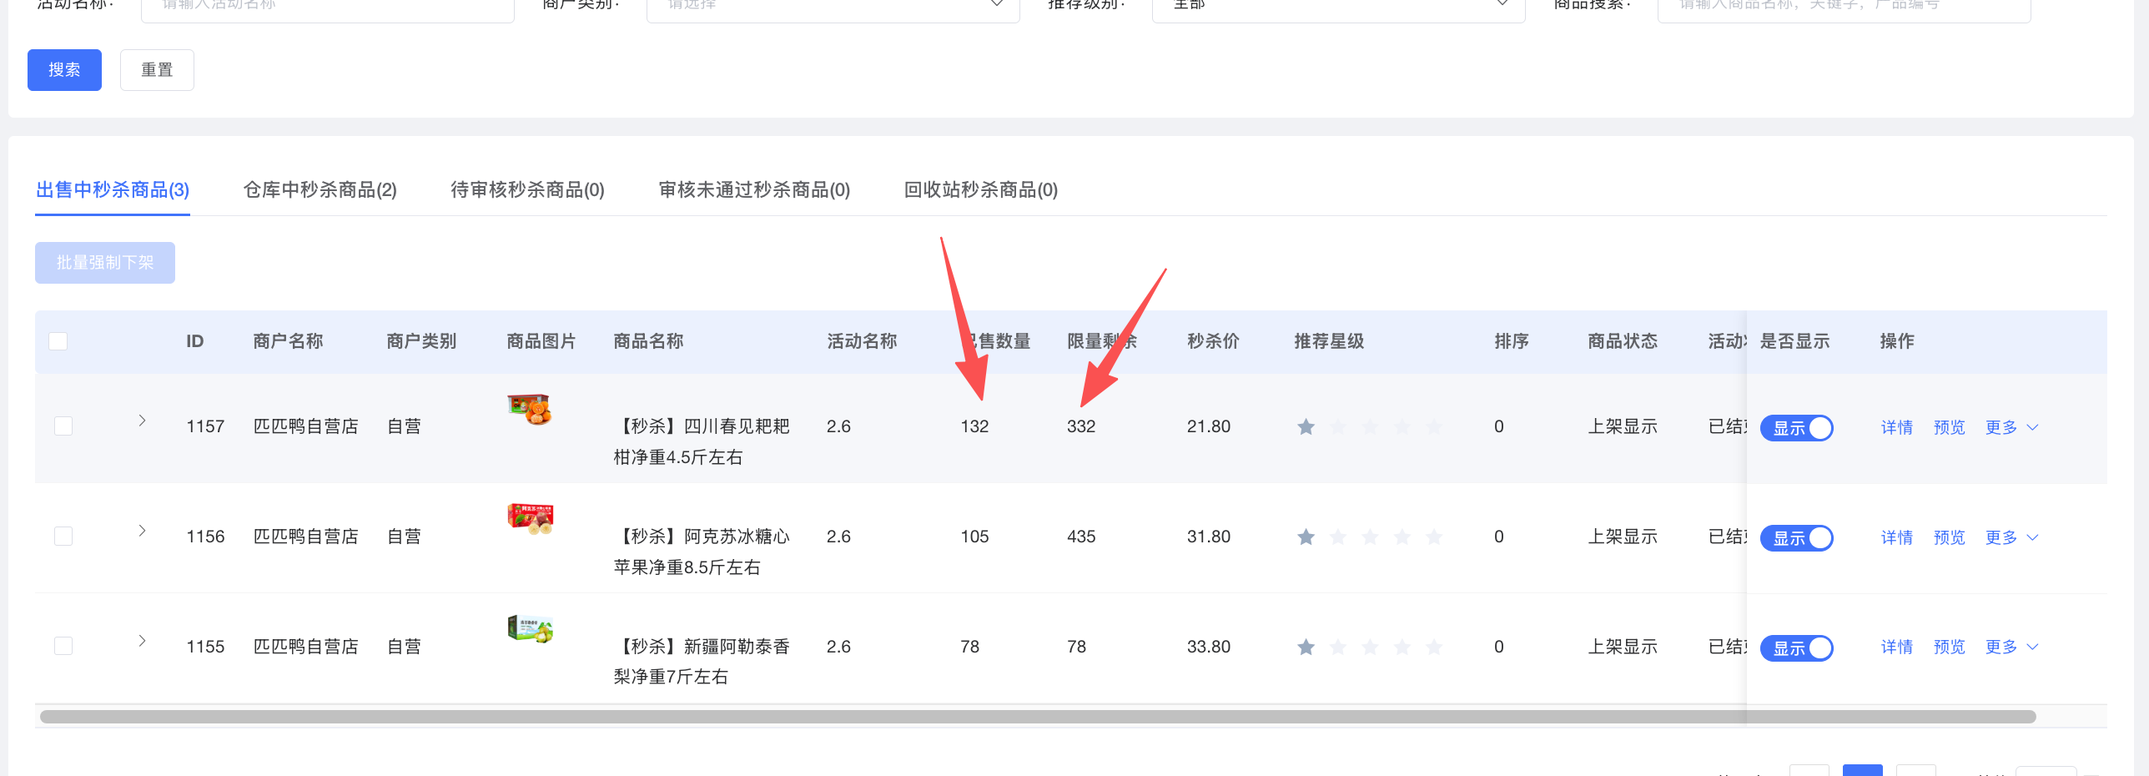This screenshot has width=2149, height=776.
Task: Open 更多 dropdown for product 1157
Action: click(x=2011, y=427)
